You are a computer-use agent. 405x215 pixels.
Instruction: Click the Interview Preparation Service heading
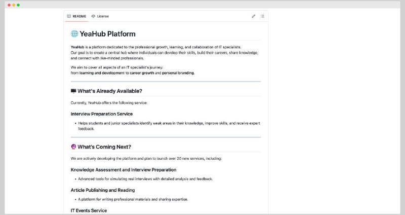[x=102, y=114]
